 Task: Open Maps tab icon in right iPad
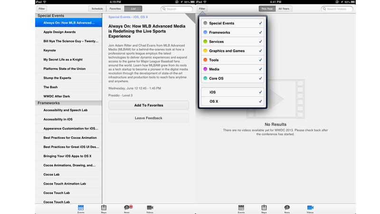[264, 208]
